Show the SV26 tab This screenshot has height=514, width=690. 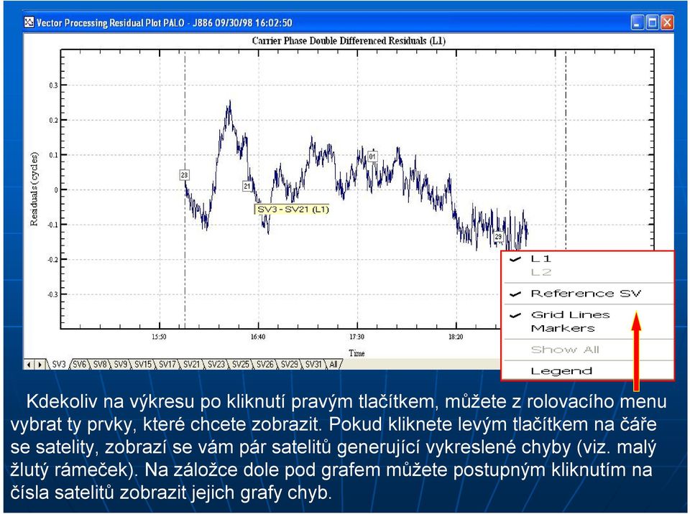tap(265, 364)
